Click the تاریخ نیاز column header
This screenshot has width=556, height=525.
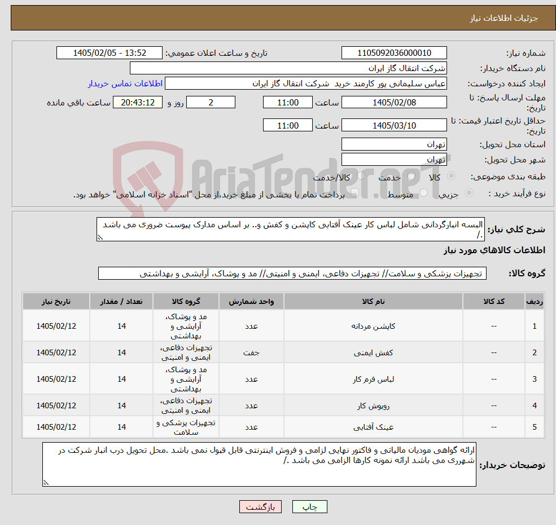56,302
